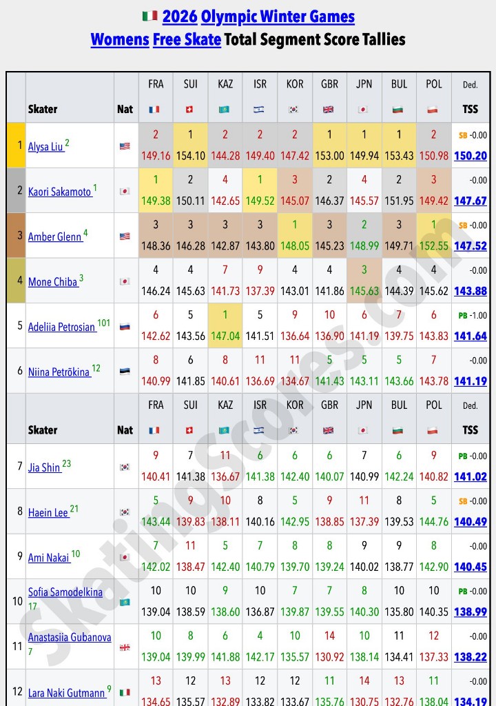Click the USA flag in Alysa Liu's row
The image size is (496, 706).
click(x=125, y=146)
